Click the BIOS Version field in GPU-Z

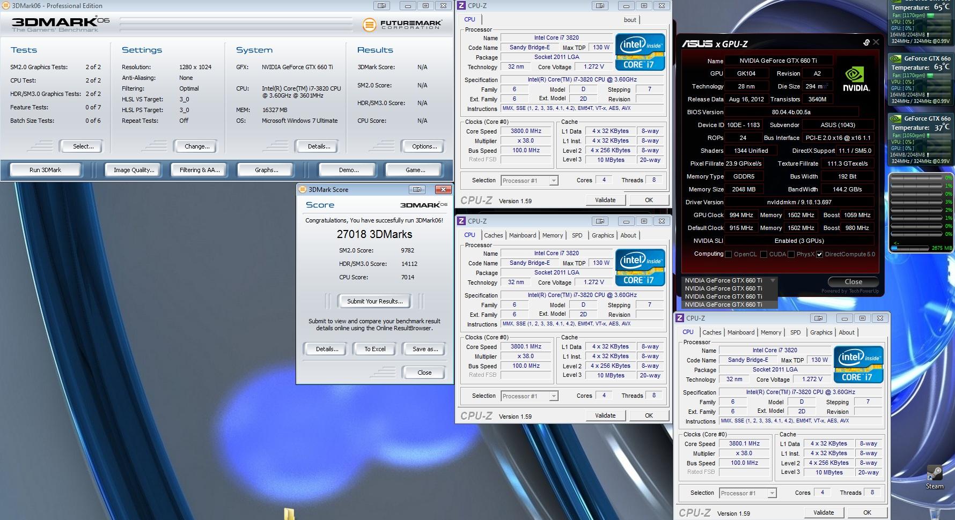pyautogui.click(x=791, y=112)
